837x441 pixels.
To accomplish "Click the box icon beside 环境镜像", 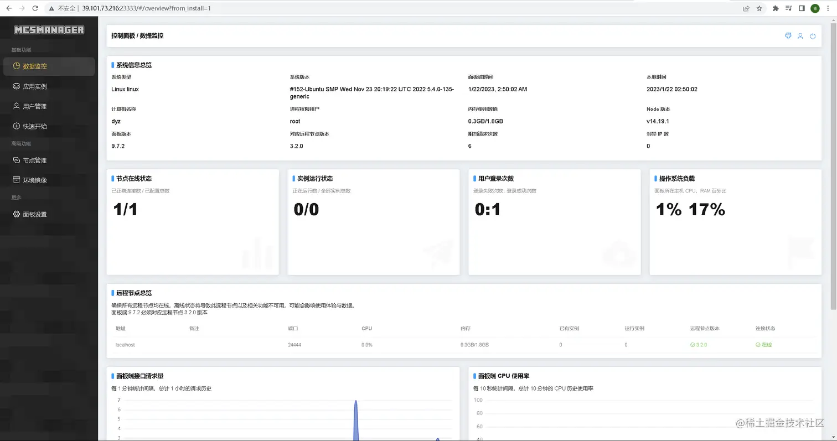I will [x=17, y=180].
